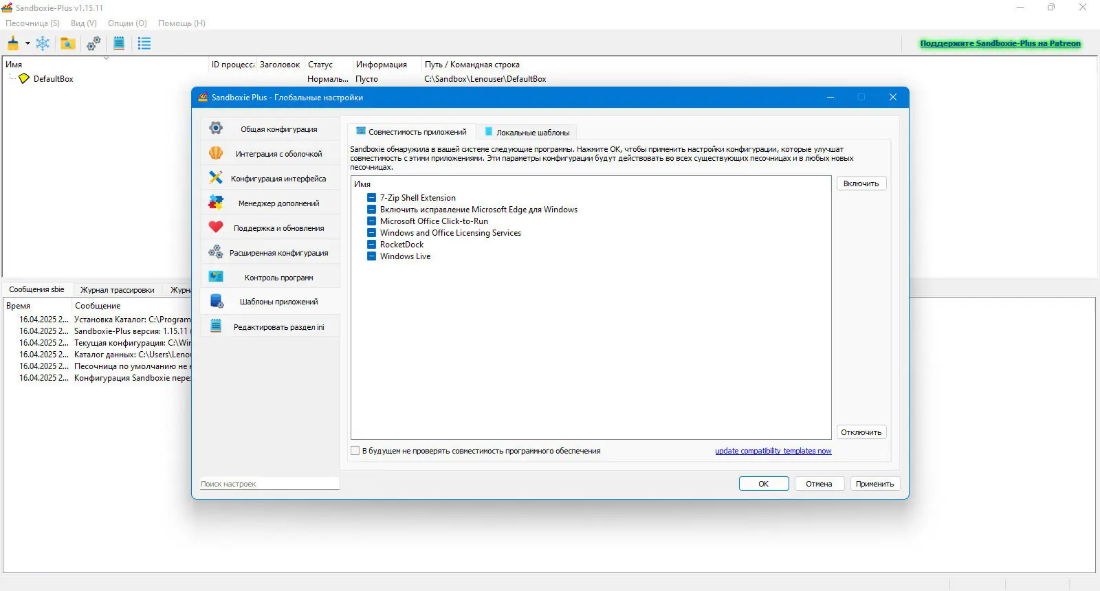Enable 'В будущем не проверять совместимость' checkbox
The height and width of the screenshot is (591, 1100).
coord(355,451)
